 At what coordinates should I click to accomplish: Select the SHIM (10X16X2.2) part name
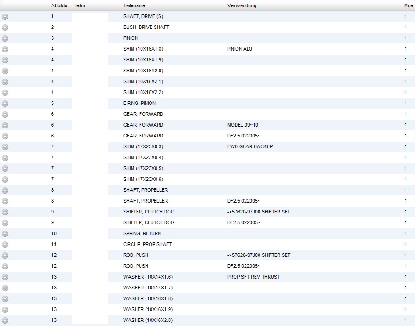[x=143, y=93]
